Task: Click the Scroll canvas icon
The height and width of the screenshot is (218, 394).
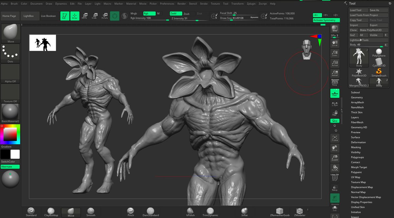Action: click(335, 43)
